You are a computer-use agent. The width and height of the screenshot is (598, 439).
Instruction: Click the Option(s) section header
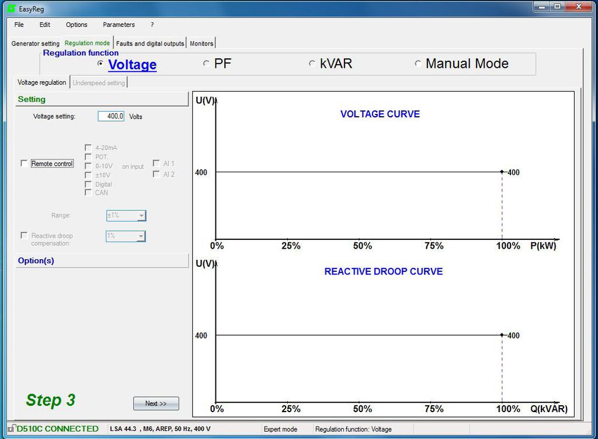[102, 260]
